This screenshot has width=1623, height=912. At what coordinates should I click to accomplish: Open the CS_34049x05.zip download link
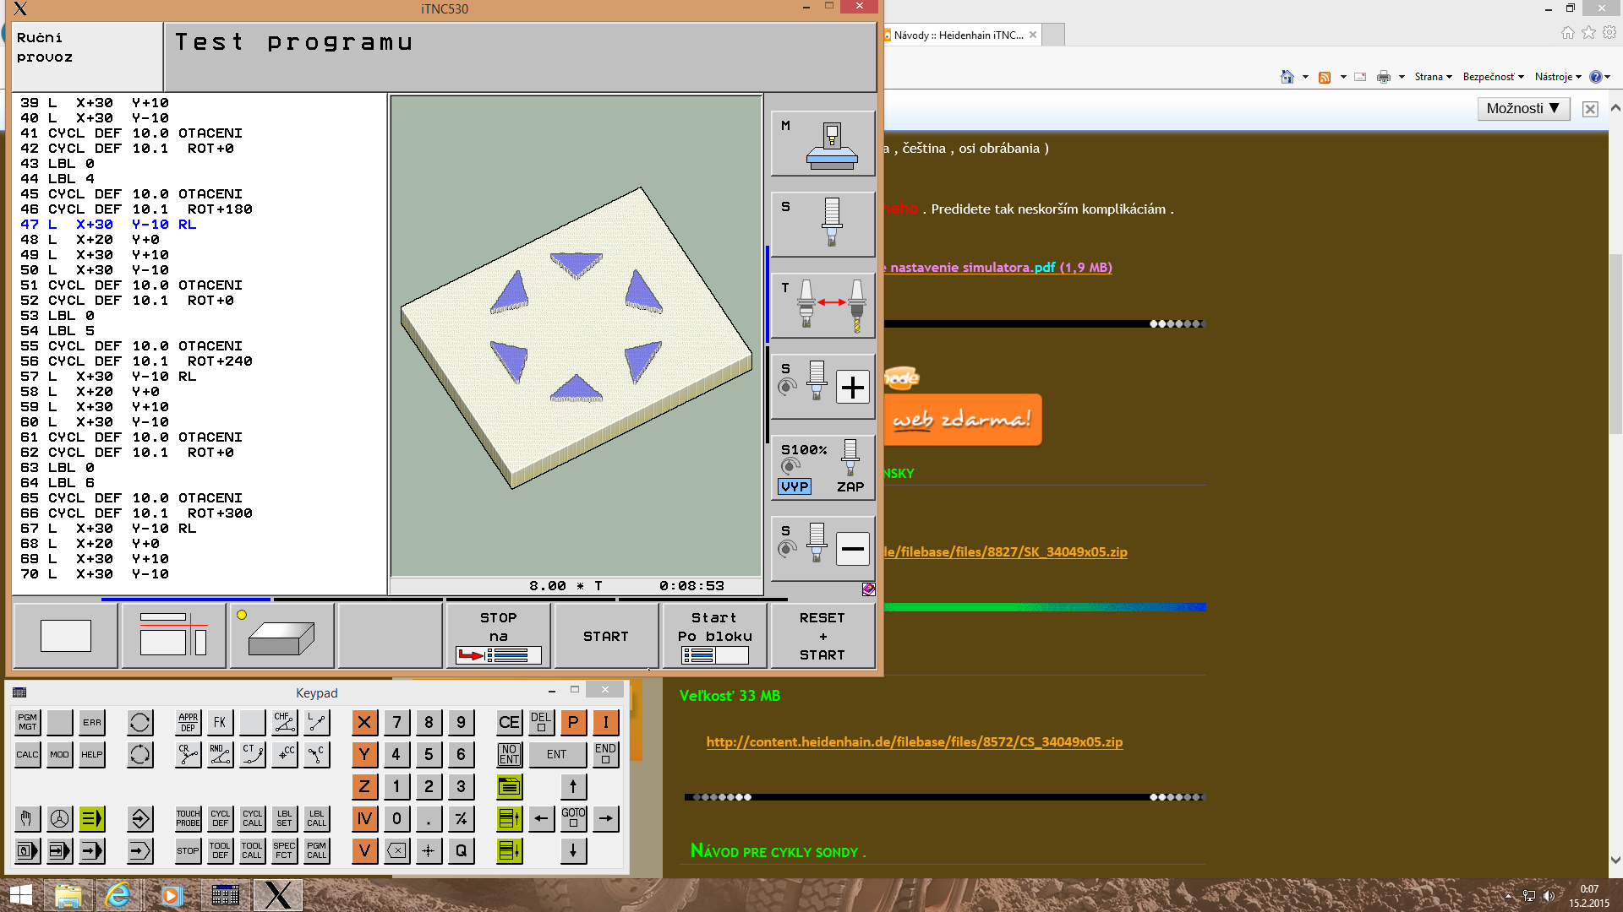click(x=914, y=741)
